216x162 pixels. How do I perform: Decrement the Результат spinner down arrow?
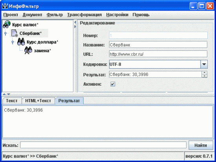click(205, 76)
